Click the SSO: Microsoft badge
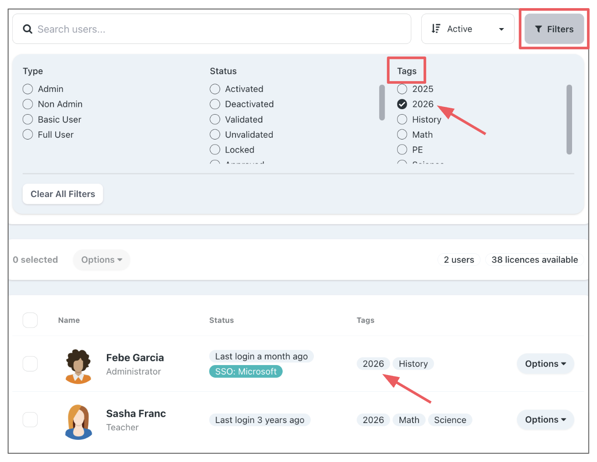Viewport: 597px width, 462px height. (246, 371)
